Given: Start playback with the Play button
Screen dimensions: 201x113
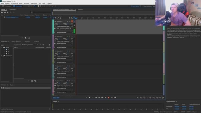Looking at the screenshot, I should [90, 98].
